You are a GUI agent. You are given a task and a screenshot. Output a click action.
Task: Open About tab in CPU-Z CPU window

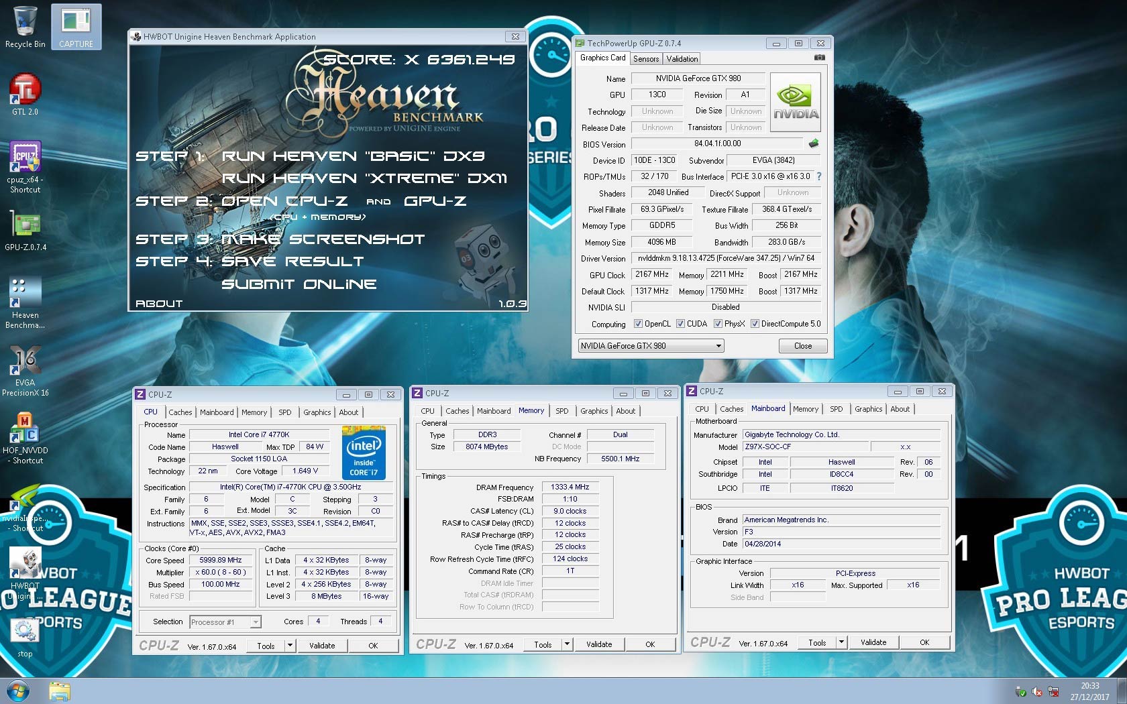[348, 412]
